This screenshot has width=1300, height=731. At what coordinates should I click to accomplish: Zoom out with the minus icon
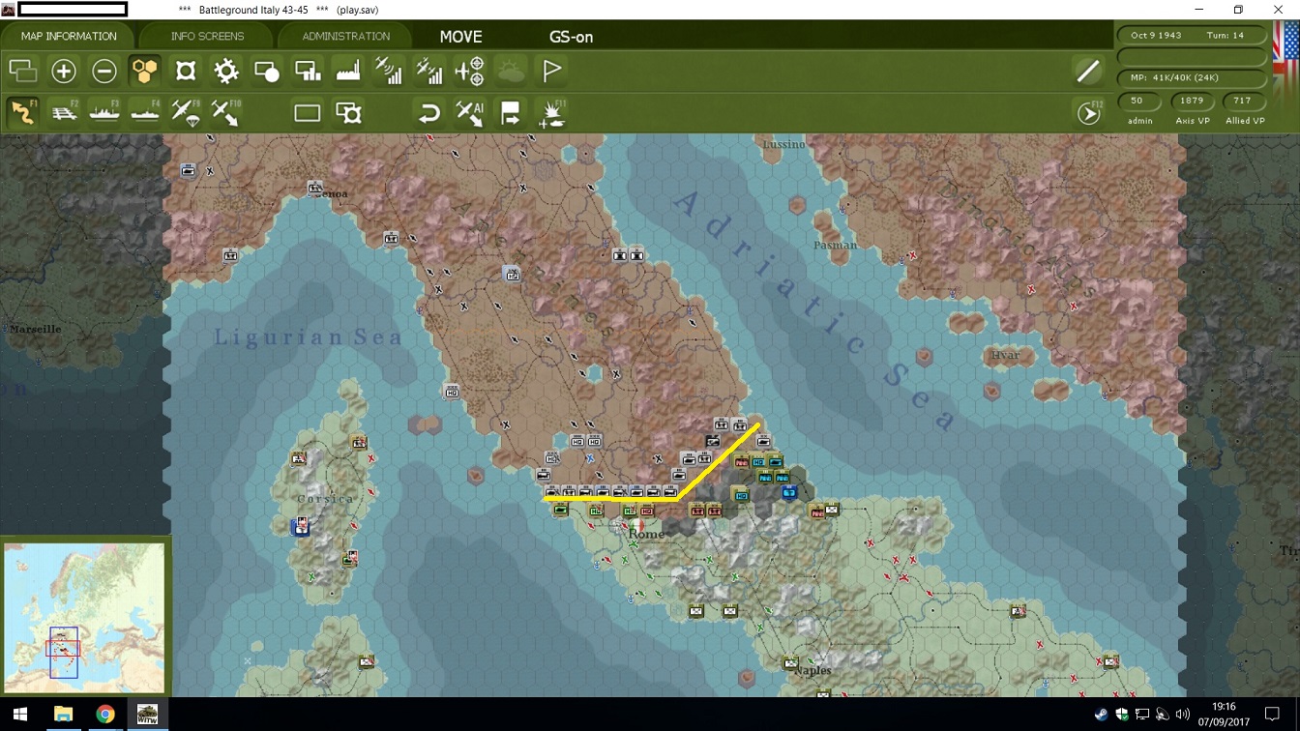104,71
